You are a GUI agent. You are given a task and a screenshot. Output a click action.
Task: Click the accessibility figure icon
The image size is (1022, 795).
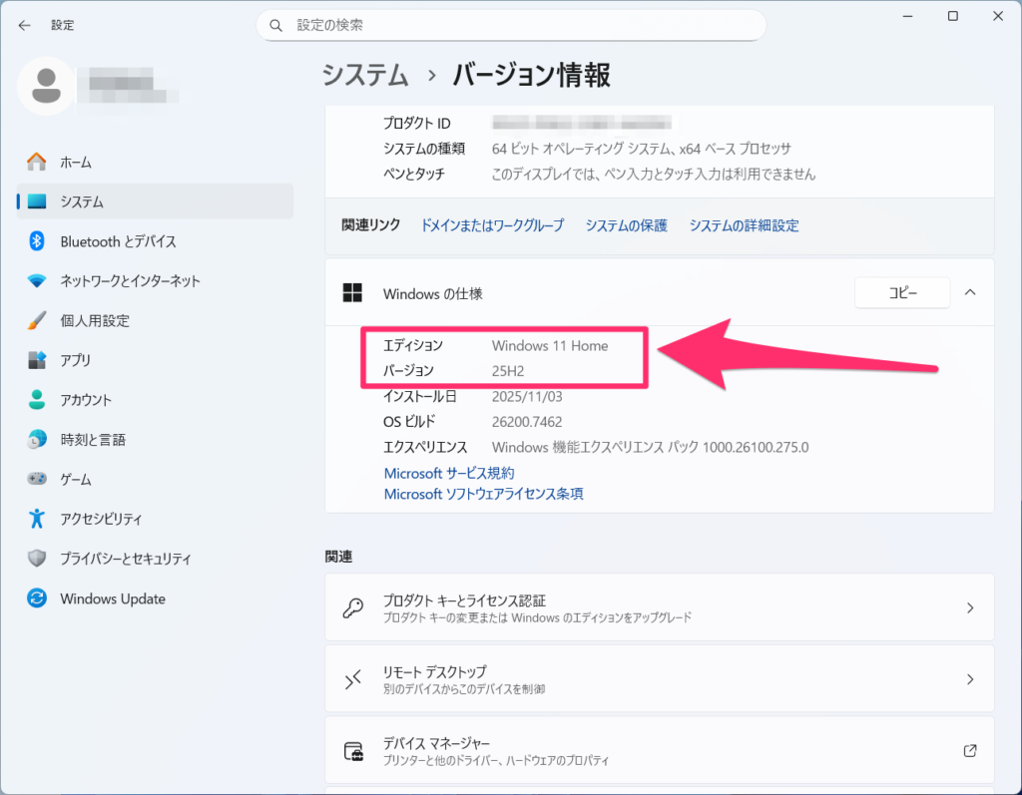click(37, 519)
